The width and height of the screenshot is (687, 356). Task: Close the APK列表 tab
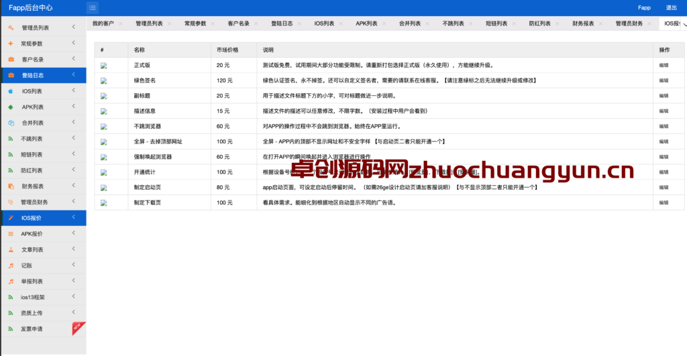point(384,23)
